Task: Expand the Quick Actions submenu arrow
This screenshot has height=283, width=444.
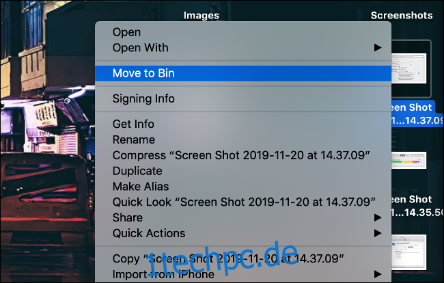Action: (378, 233)
